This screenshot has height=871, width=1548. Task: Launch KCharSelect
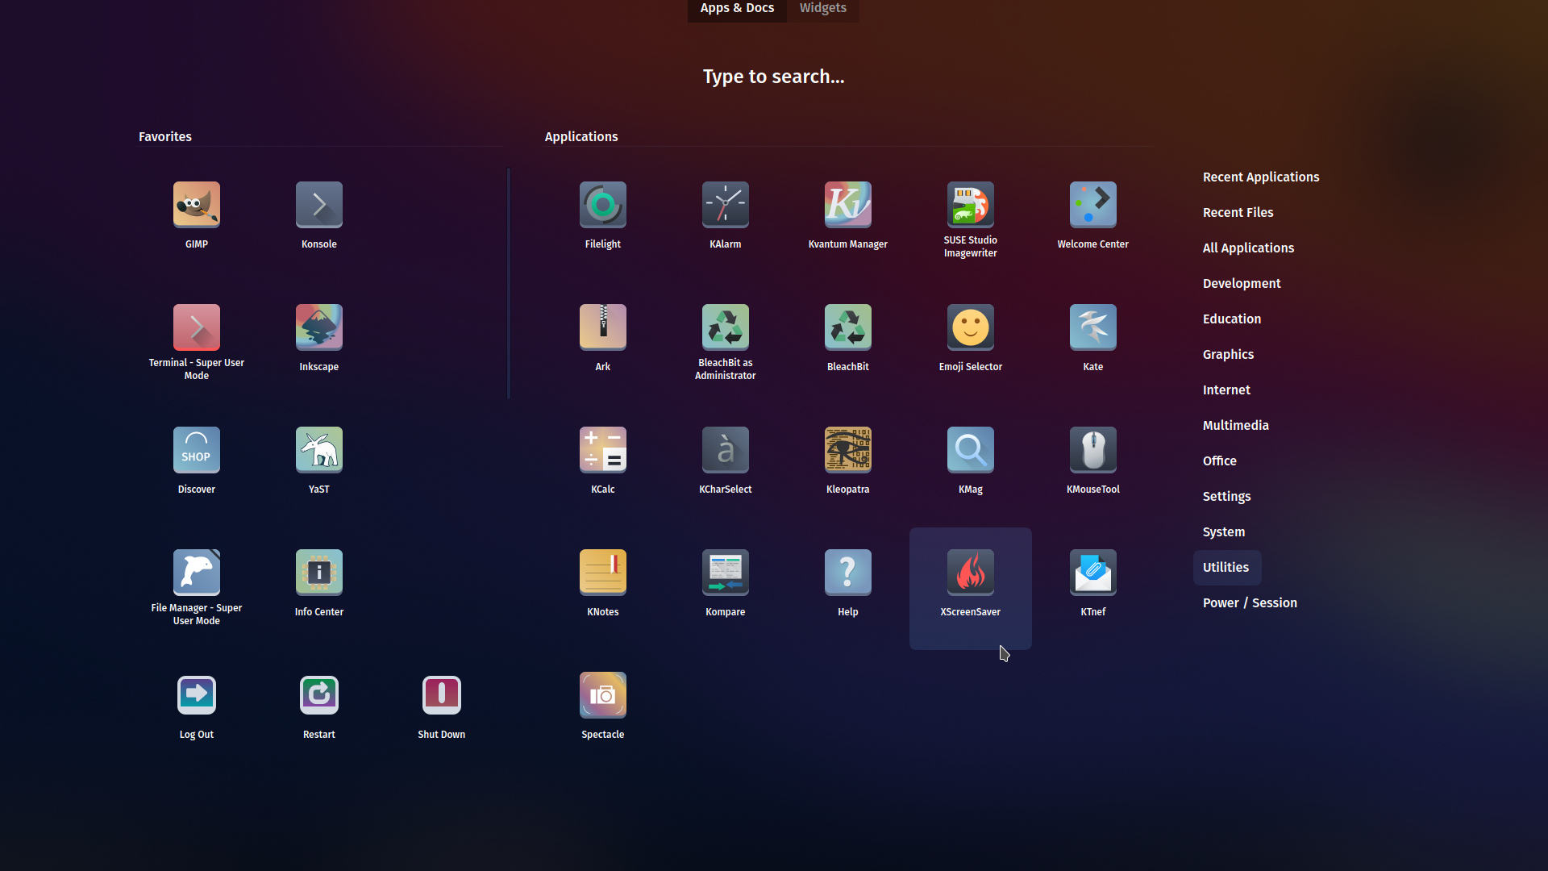point(726,451)
